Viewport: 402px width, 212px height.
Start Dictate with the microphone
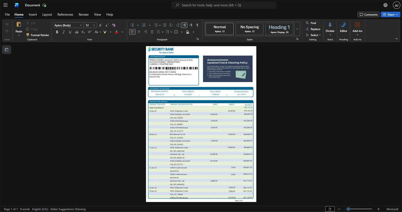[330, 25]
